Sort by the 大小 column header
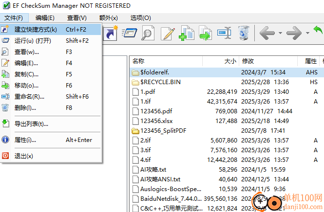 pos(221,61)
